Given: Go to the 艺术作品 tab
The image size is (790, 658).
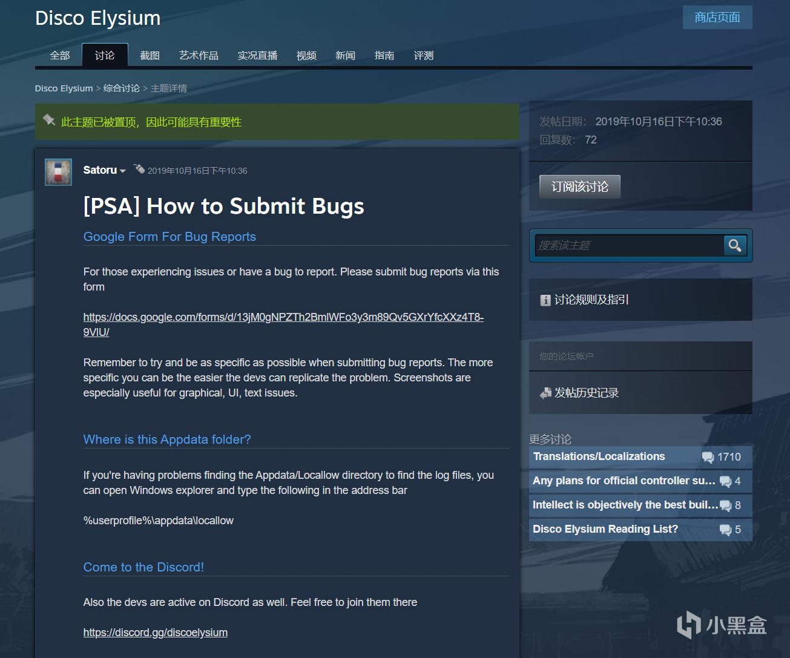Looking at the screenshot, I should tap(199, 55).
